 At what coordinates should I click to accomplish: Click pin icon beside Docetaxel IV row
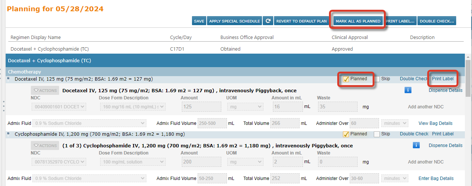[9, 79]
